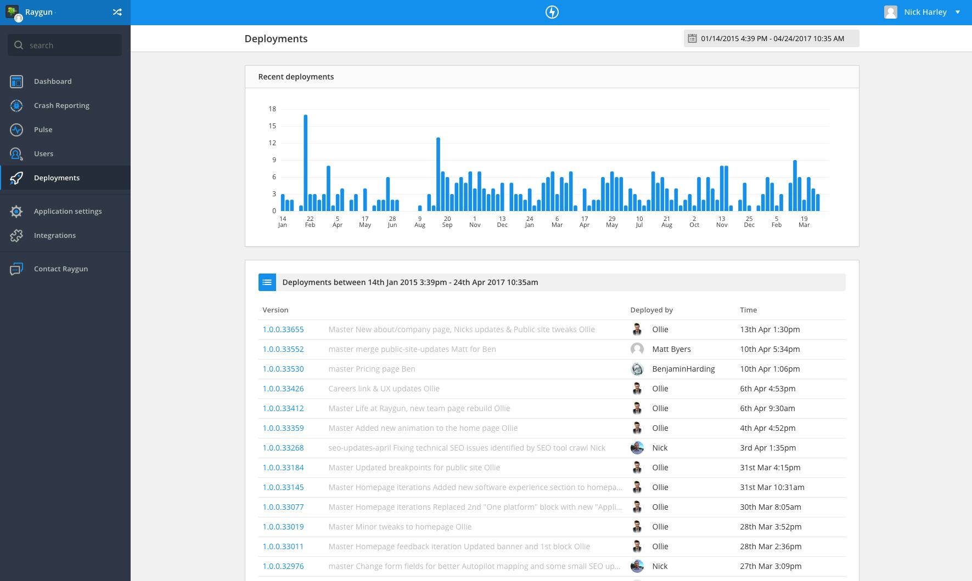
Task: Click the Contact Raygun chat icon
Action: [16, 269]
